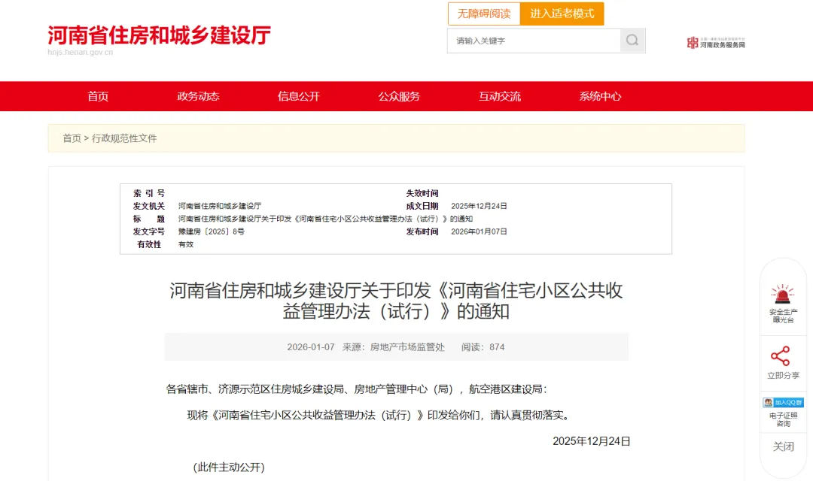Switch to the 系统中心 tab
The height and width of the screenshot is (481, 813).
tap(599, 96)
